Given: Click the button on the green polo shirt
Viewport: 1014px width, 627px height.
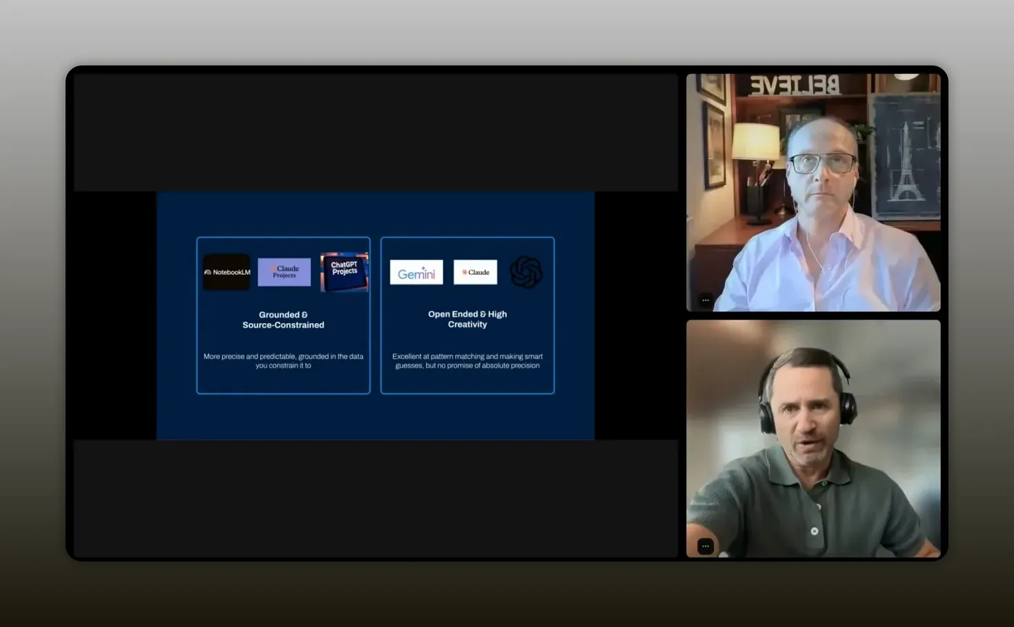Looking at the screenshot, I should tap(814, 531).
